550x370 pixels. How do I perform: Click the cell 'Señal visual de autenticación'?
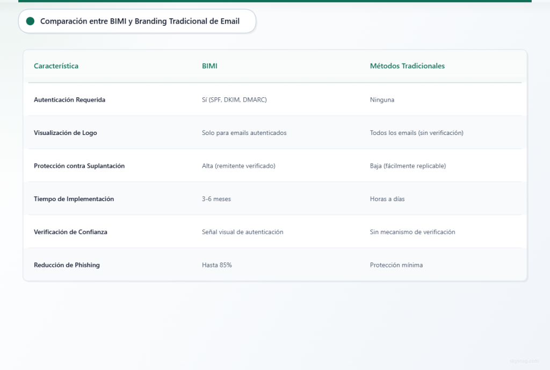(242, 232)
